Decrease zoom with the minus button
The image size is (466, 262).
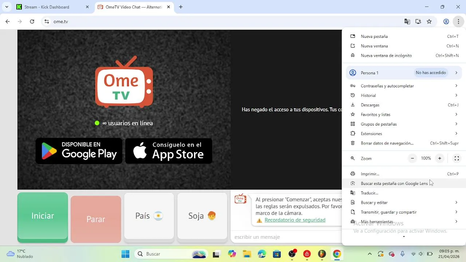pos(412,158)
